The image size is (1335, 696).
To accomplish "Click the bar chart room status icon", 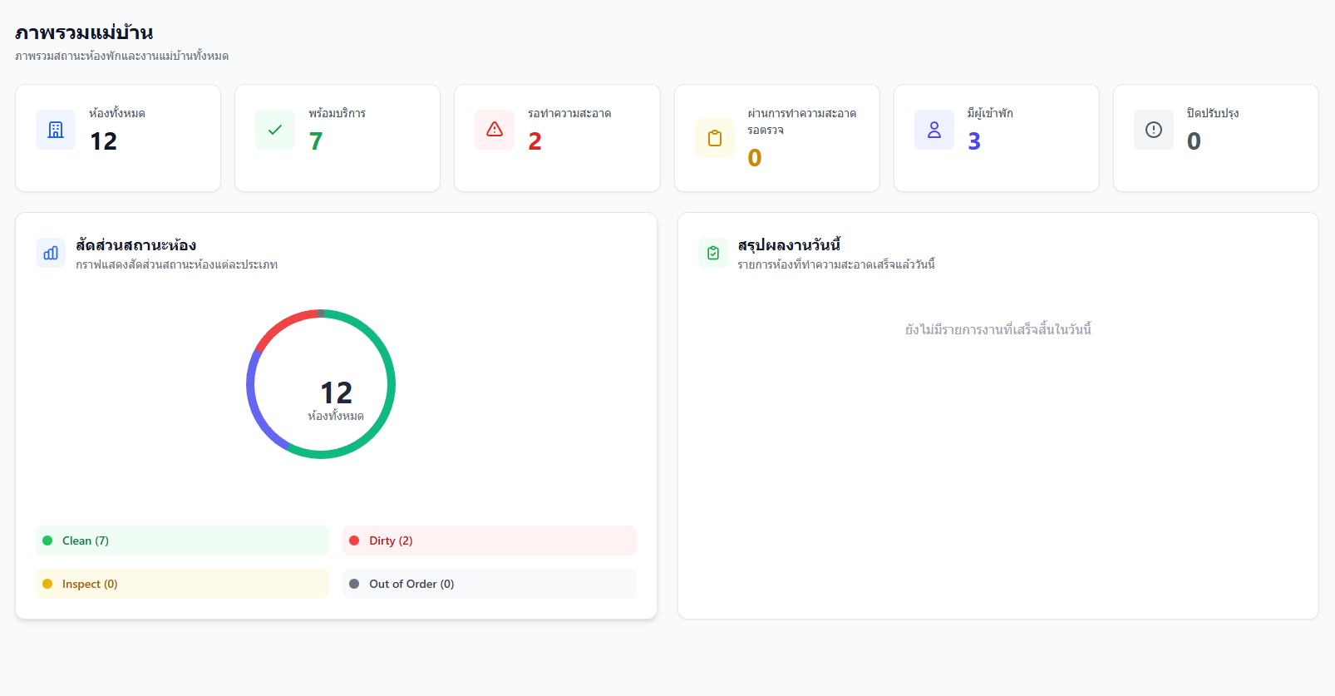I will (51, 253).
